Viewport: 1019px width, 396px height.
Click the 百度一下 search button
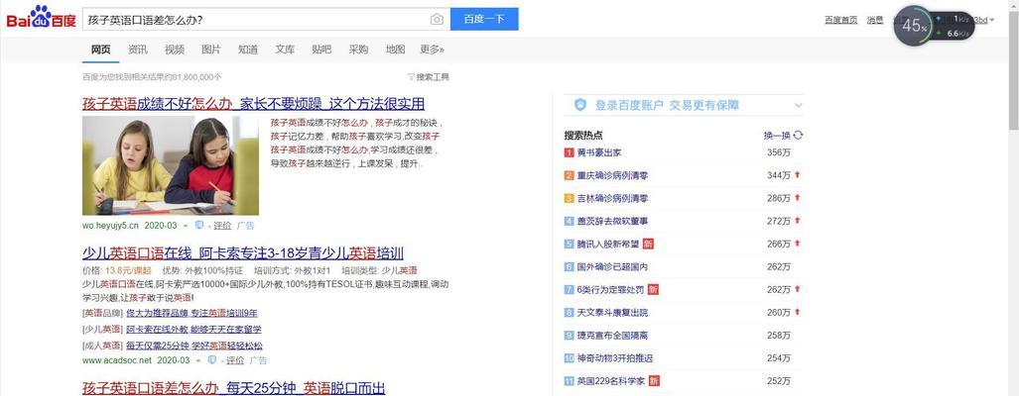pyautogui.click(x=484, y=20)
